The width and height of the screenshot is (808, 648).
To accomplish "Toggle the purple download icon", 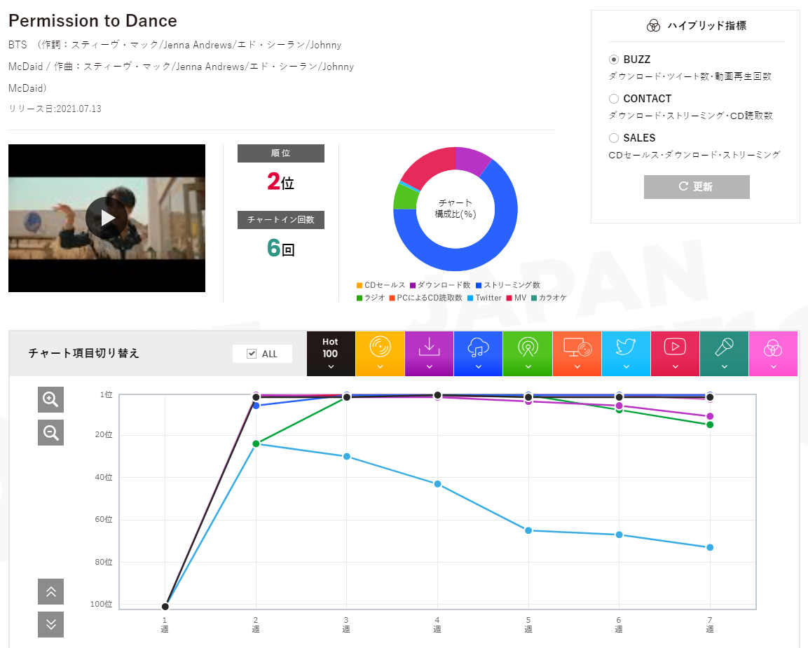I will (x=430, y=354).
